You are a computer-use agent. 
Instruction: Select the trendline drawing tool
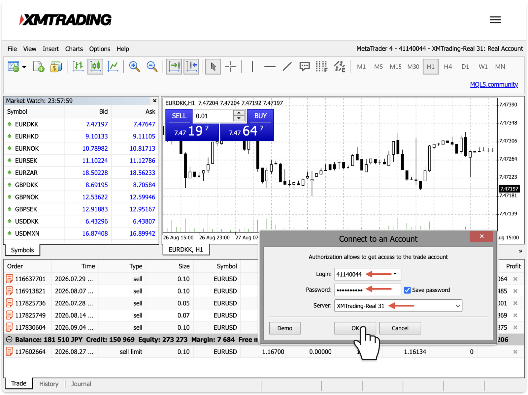coord(287,67)
